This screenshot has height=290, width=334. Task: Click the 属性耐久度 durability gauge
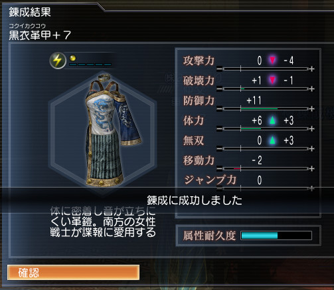tap(276, 235)
